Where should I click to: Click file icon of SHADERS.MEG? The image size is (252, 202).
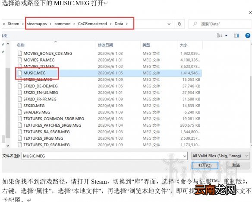tap(20, 112)
